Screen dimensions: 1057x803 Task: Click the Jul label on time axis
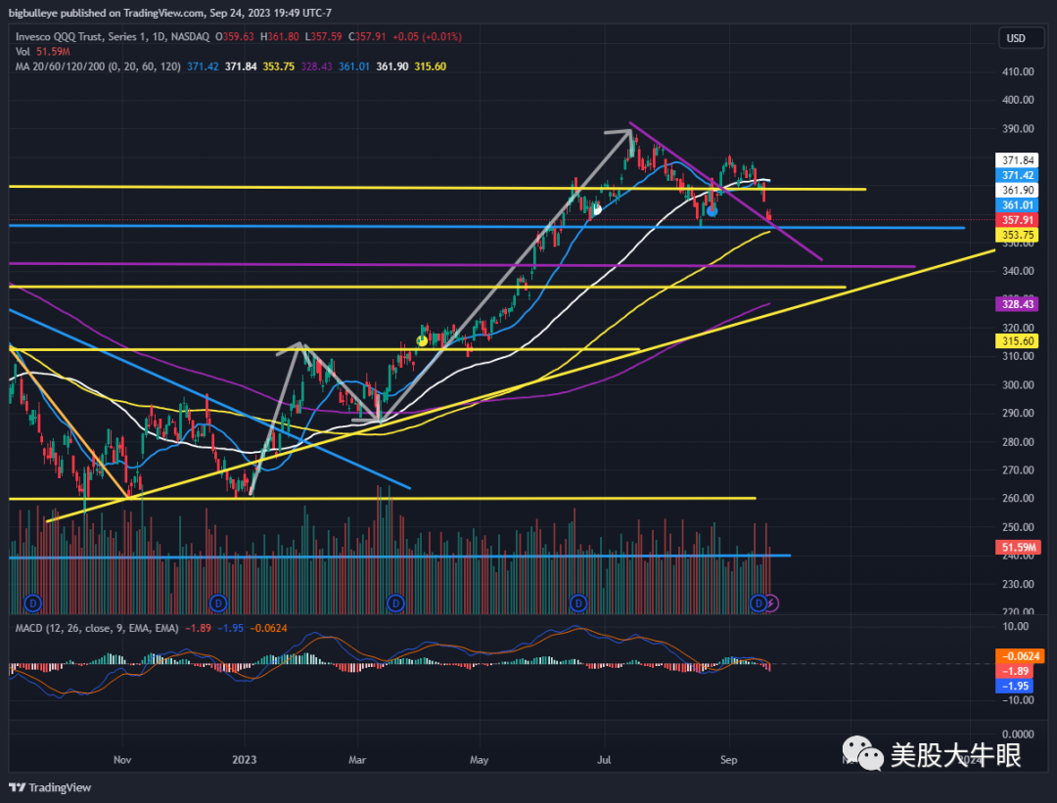[604, 760]
